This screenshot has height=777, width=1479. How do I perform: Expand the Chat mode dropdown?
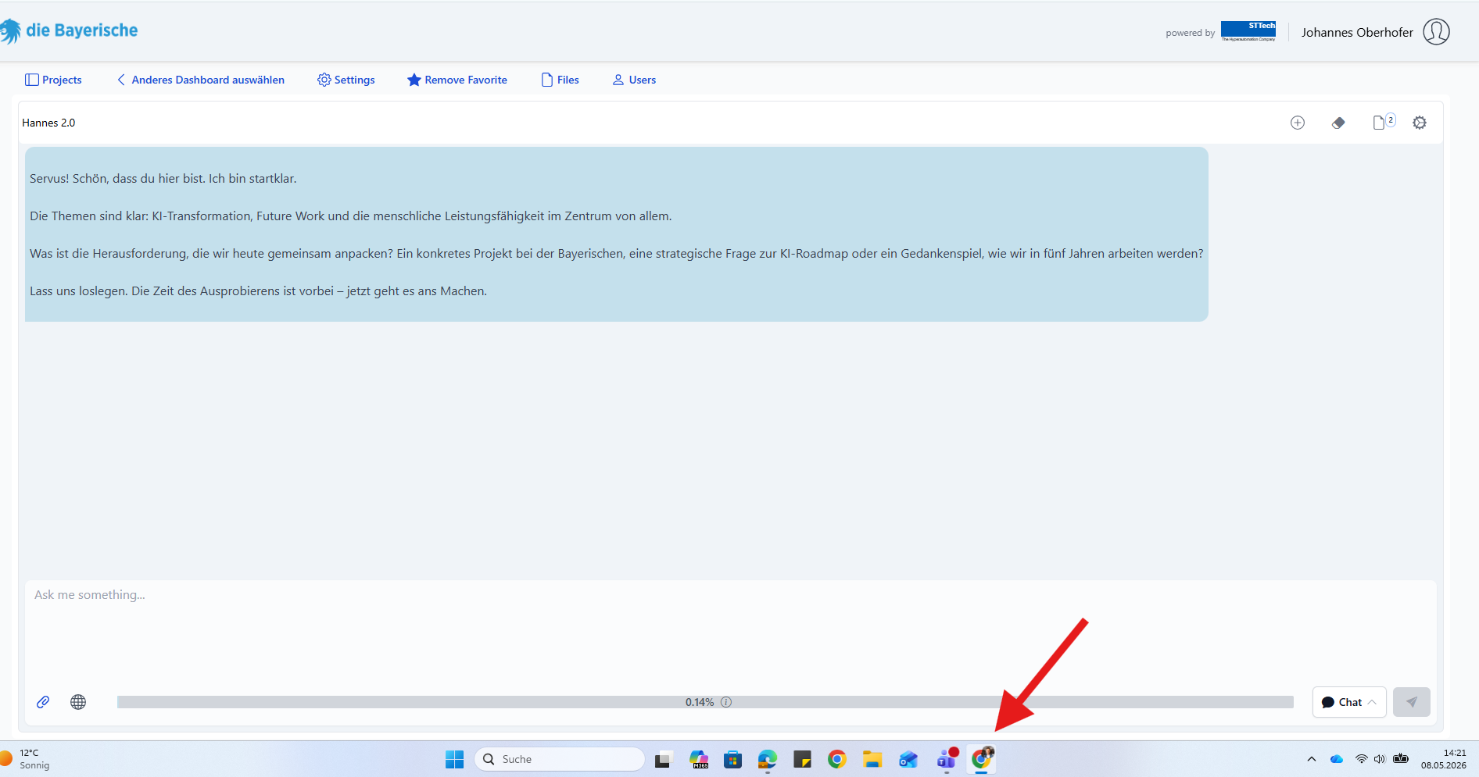pyautogui.click(x=1349, y=702)
